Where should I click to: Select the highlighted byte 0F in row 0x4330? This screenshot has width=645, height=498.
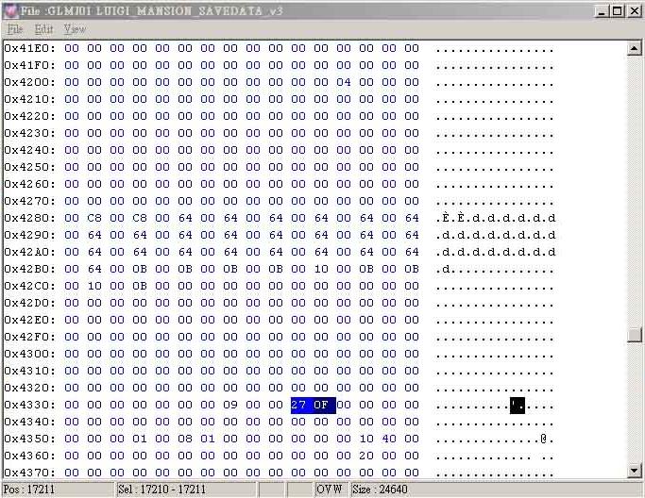[x=321, y=406]
